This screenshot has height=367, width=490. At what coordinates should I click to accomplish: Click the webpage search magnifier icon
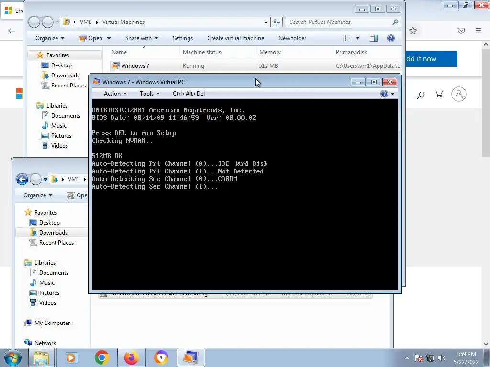point(421,95)
